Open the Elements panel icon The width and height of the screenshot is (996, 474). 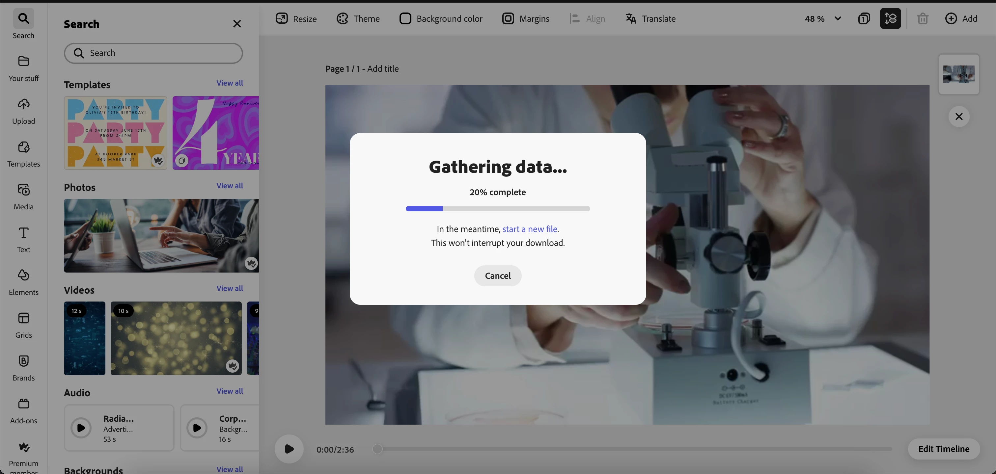[24, 282]
